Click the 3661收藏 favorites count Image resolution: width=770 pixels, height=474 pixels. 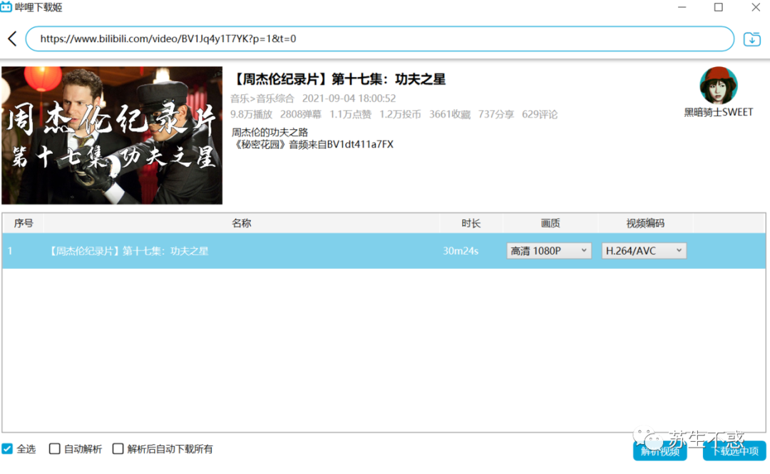point(450,115)
